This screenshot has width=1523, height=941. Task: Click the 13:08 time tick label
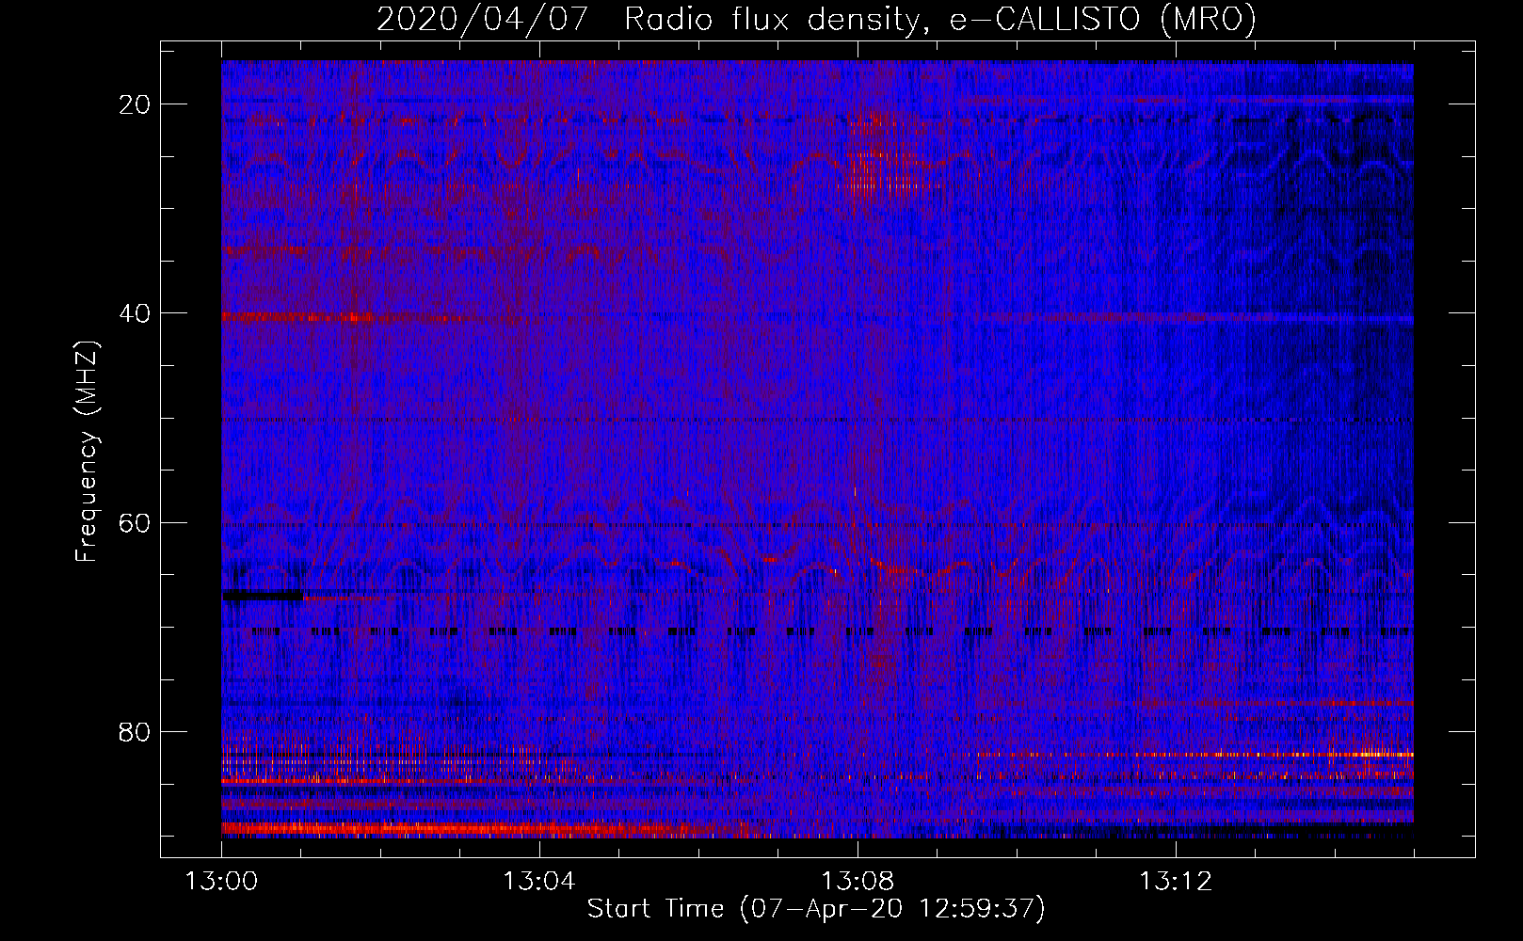click(857, 882)
